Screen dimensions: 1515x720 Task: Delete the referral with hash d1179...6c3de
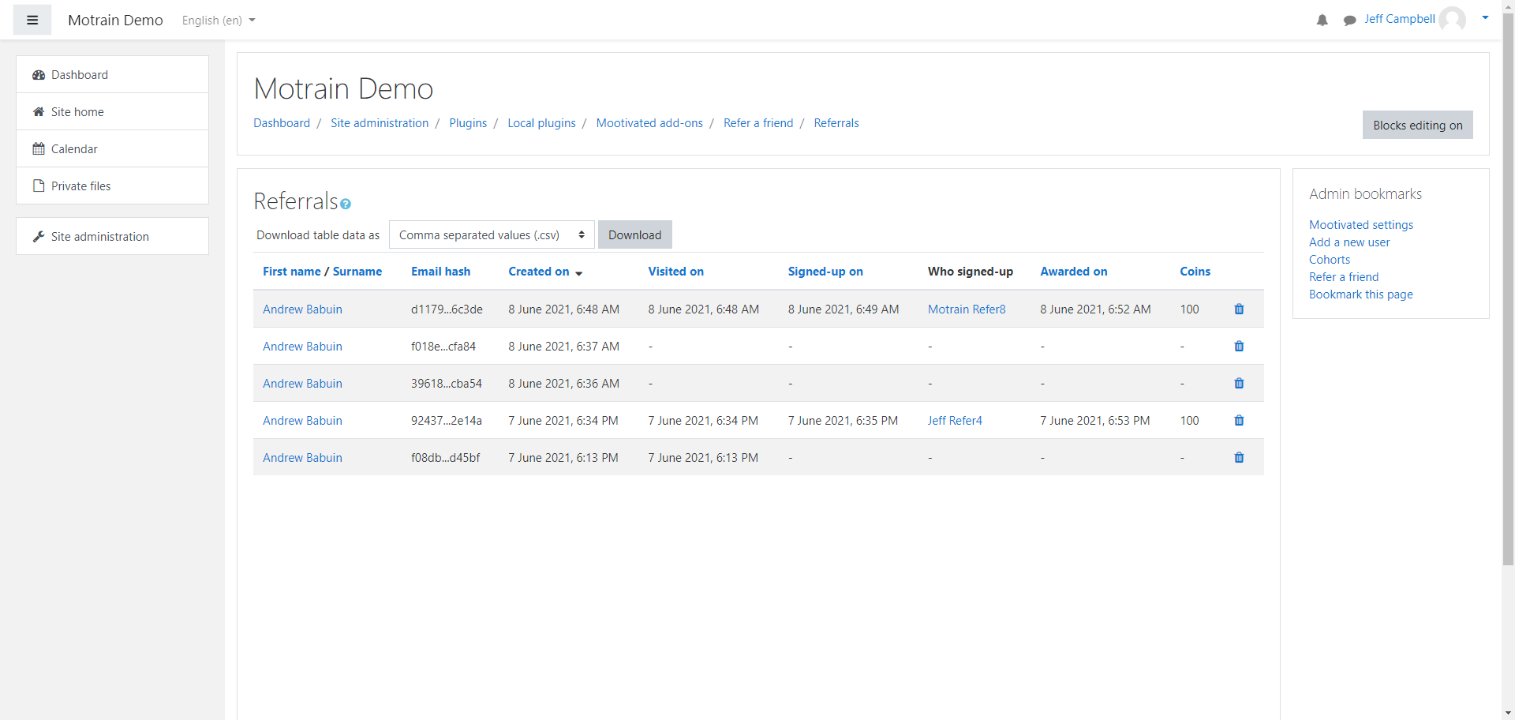pyautogui.click(x=1239, y=309)
